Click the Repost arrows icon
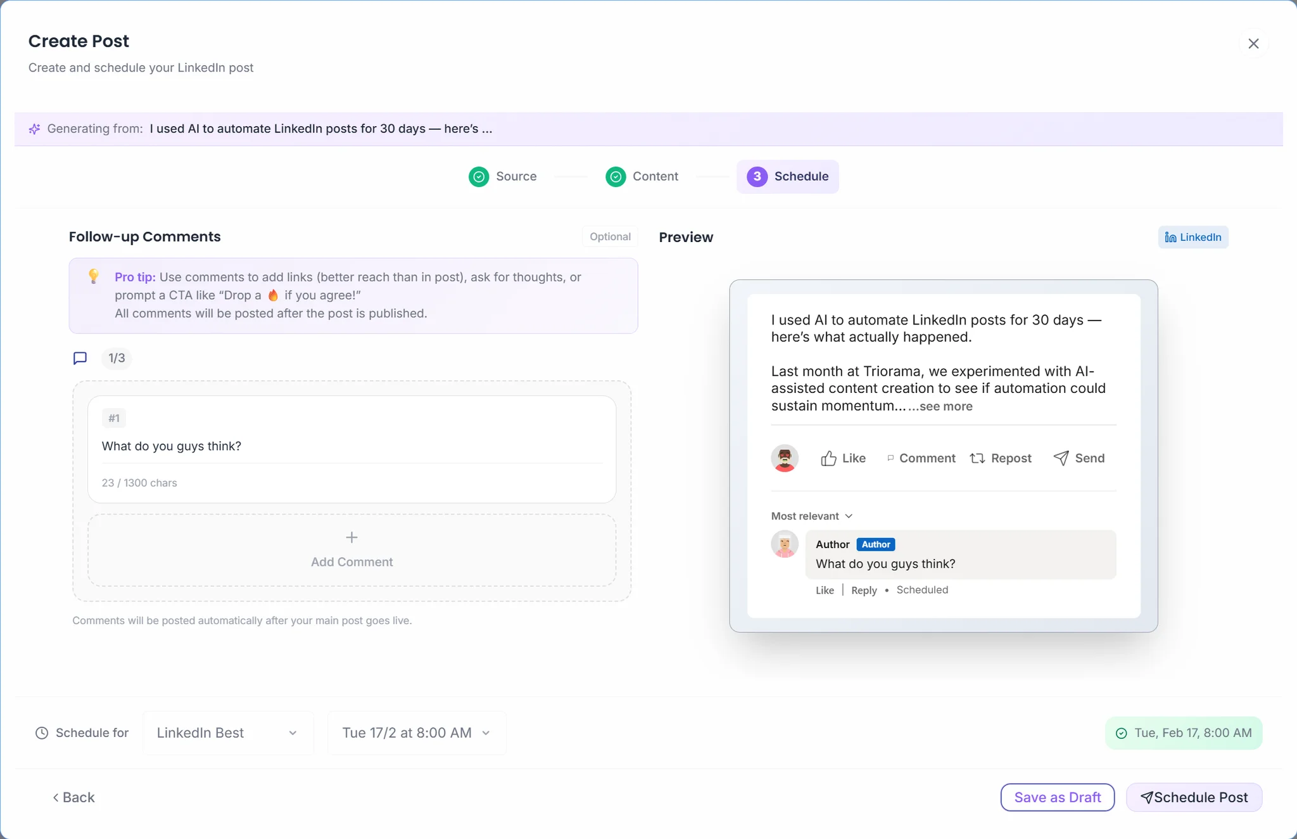 pyautogui.click(x=977, y=459)
